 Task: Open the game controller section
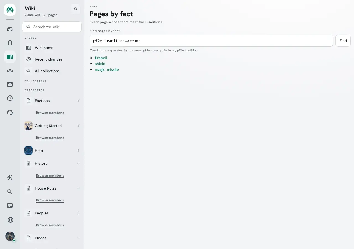click(x=10, y=29)
